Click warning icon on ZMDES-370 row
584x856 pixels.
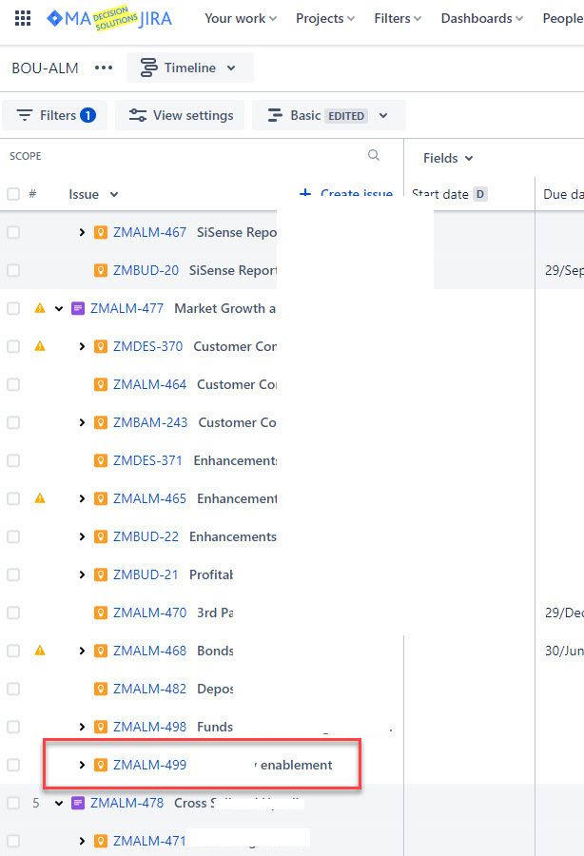[x=40, y=346]
